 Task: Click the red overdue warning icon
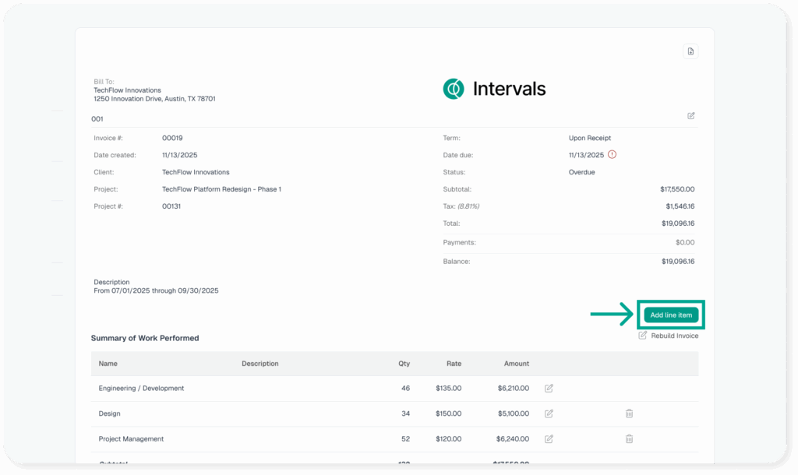(612, 155)
